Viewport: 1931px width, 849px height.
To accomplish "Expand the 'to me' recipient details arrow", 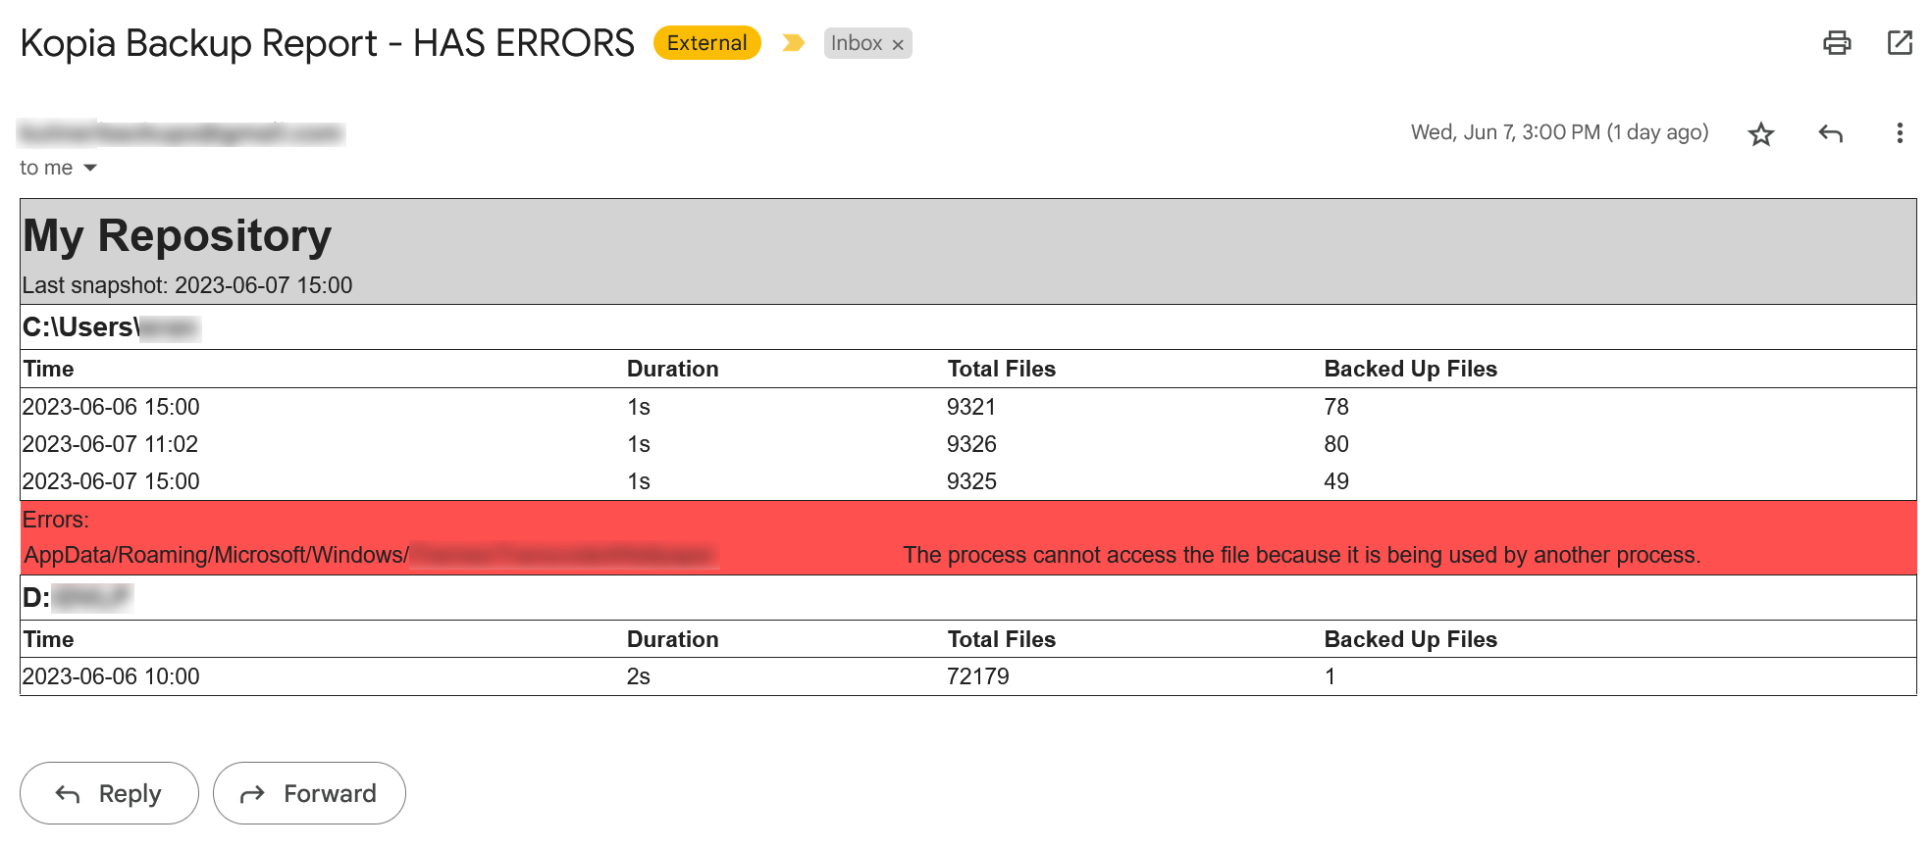I will pos(90,169).
